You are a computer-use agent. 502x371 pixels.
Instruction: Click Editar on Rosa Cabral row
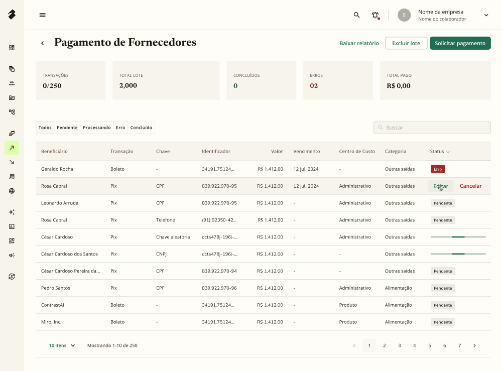coord(441,186)
